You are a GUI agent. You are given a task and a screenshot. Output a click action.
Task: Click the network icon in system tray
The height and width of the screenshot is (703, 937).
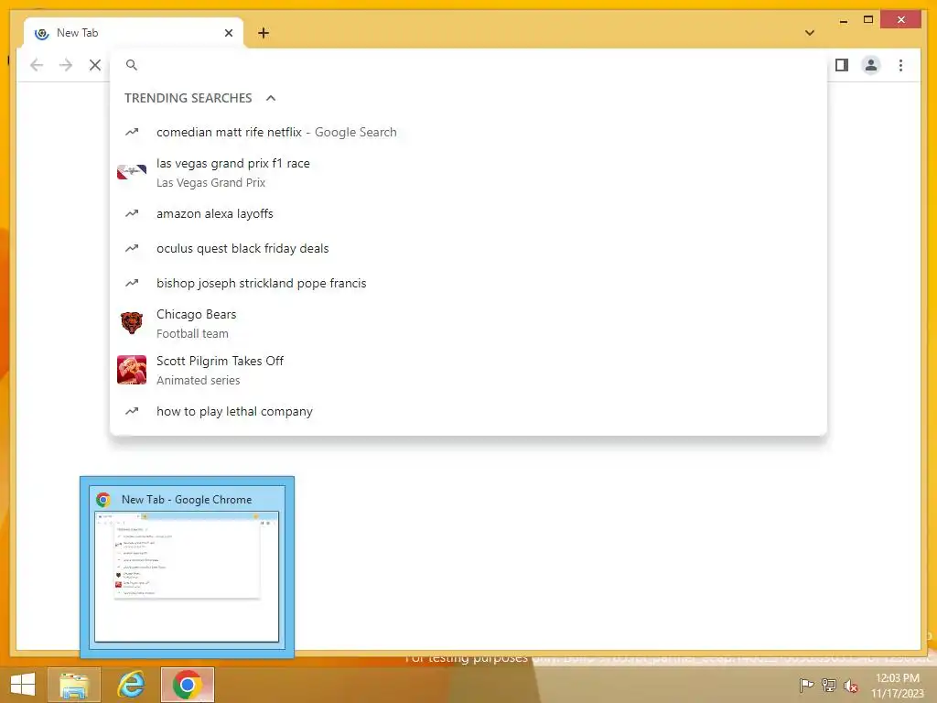click(829, 685)
